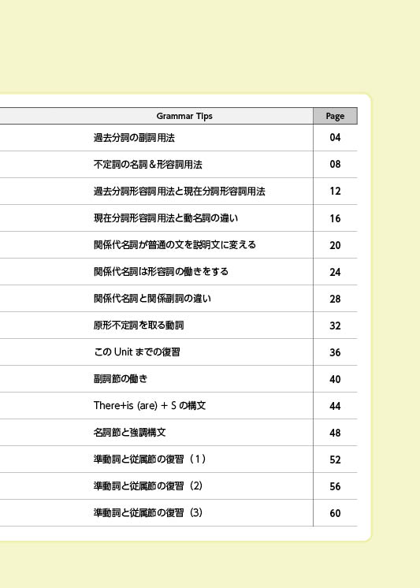This screenshot has height=588, width=420.
Task: Click page number 36
Action: (x=335, y=352)
